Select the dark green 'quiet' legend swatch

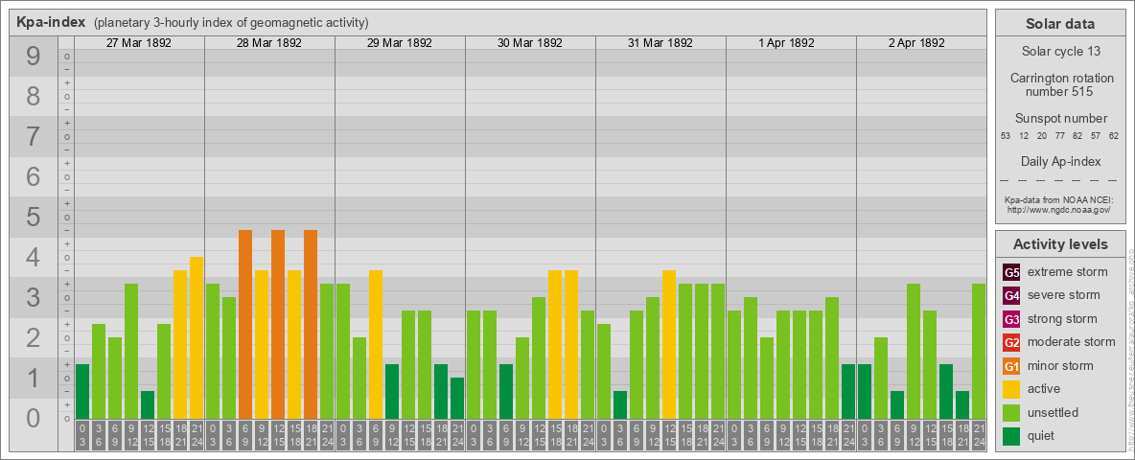click(x=1011, y=436)
